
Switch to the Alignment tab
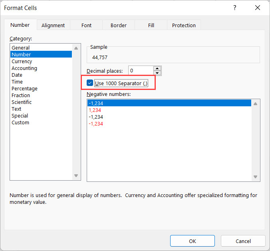click(x=53, y=25)
